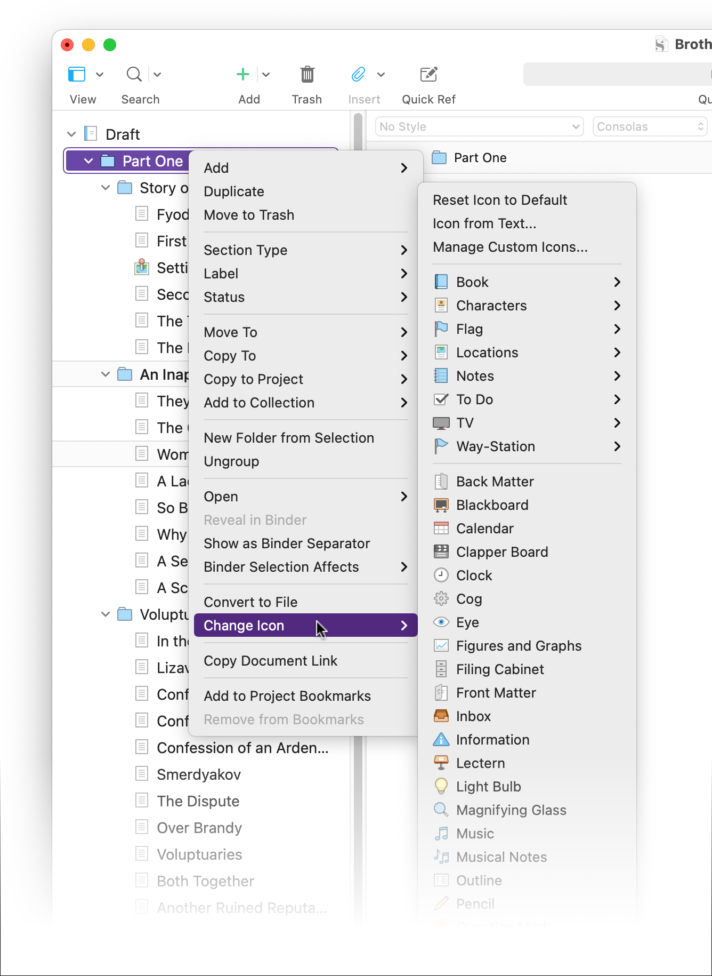Click the Quick Ref toolbar icon
Image resolution: width=712 pixels, height=976 pixels.
(x=428, y=75)
